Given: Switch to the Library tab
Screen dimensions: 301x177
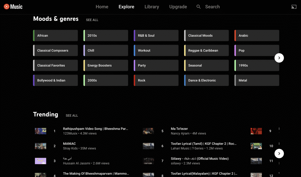Looking at the screenshot, I should click(x=152, y=7).
